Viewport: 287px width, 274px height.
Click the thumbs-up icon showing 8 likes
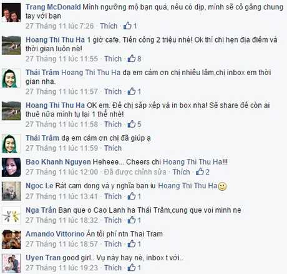(132, 59)
